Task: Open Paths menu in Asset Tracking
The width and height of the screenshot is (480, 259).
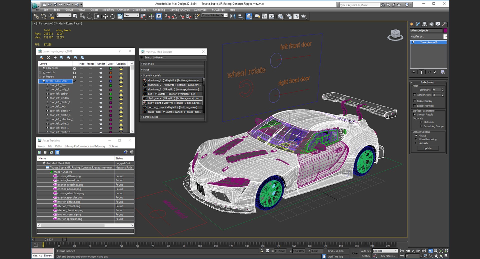Action: point(58,146)
